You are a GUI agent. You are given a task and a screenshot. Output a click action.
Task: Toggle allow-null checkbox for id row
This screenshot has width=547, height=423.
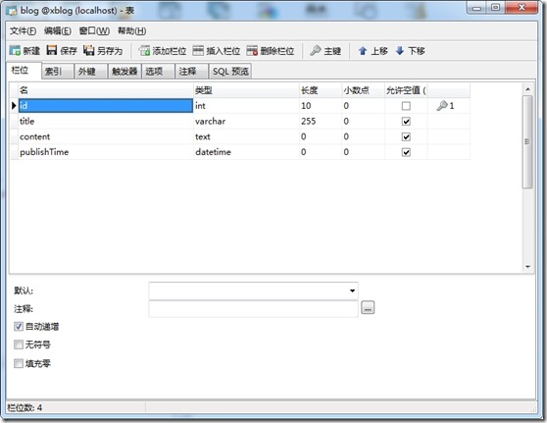pyautogui.click(x=406, y=106)
